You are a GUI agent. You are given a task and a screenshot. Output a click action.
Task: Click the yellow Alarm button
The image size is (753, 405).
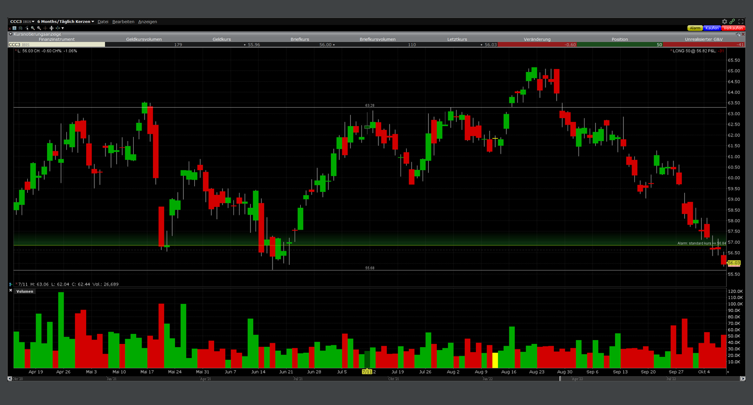695,28
